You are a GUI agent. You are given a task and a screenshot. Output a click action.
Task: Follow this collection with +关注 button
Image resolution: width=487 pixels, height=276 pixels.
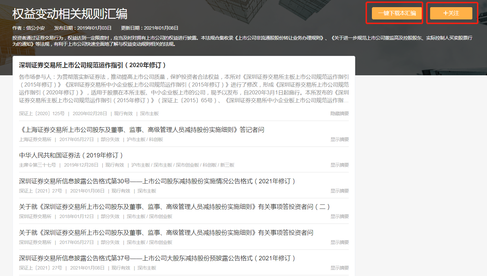coord(451,13)
